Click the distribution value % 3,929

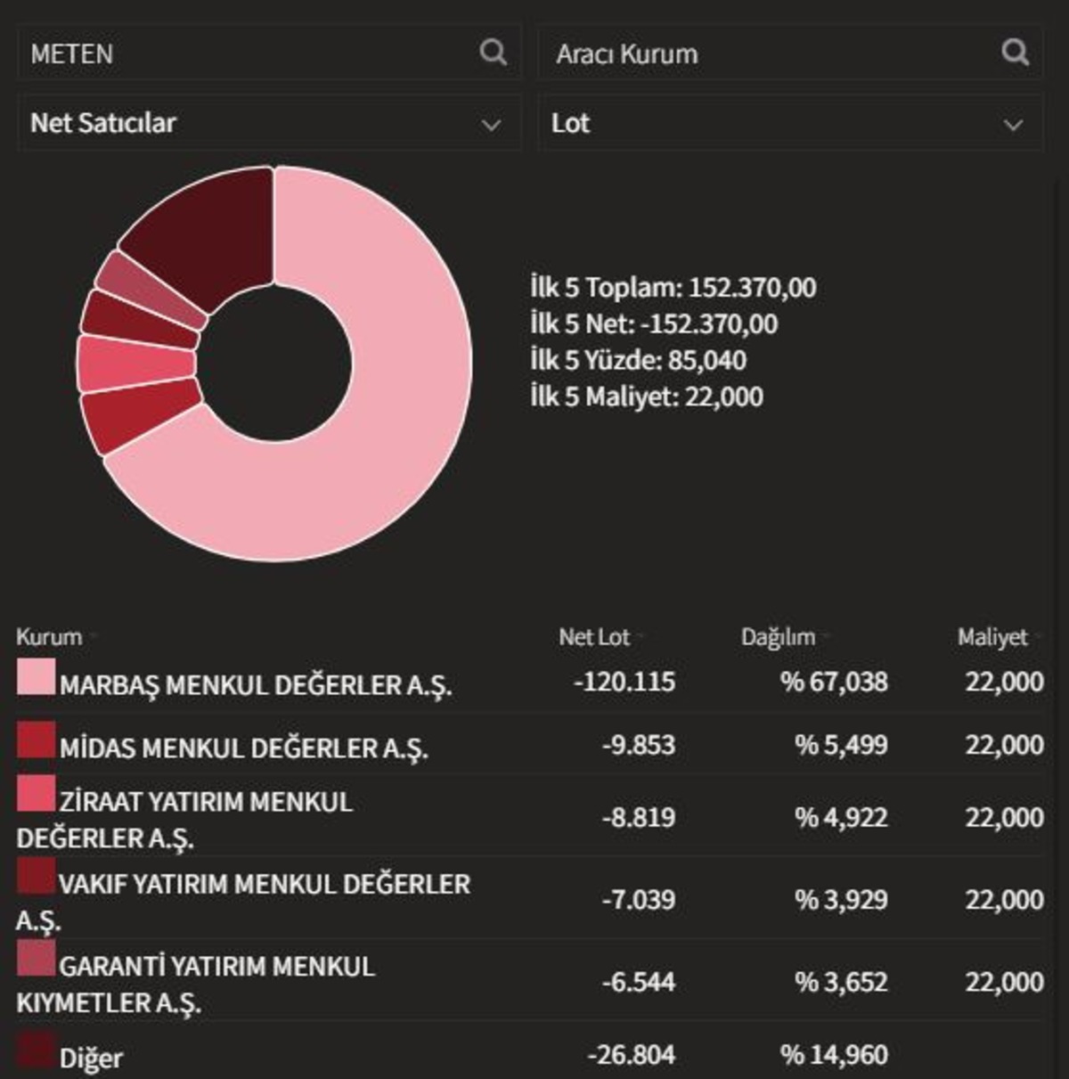point(841,900)
